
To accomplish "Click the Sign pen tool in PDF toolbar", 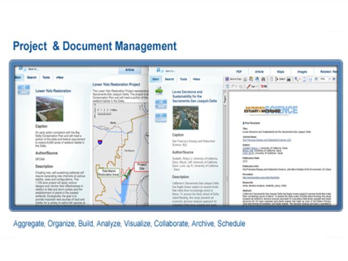I will click(x=251, y=86).
